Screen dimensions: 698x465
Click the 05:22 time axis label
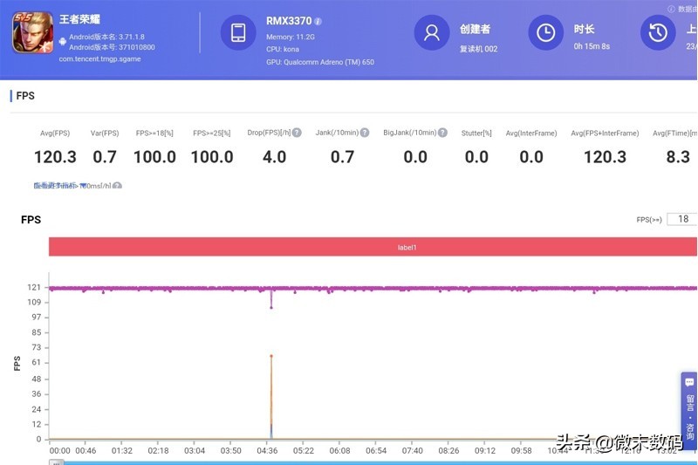pyautogui.click(x=303, y=451)
